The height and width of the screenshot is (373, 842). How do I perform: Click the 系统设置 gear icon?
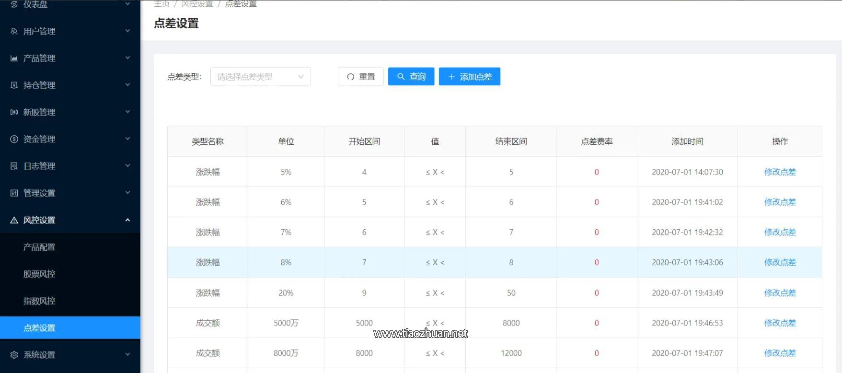pyautogui.click(x=14, y=355)
